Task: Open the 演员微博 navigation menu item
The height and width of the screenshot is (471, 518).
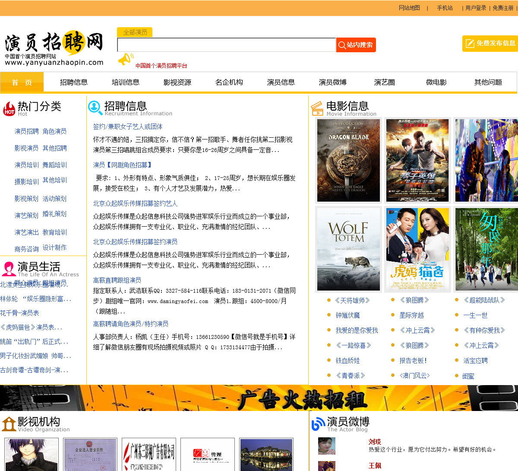Action: (x=333, y=82)
